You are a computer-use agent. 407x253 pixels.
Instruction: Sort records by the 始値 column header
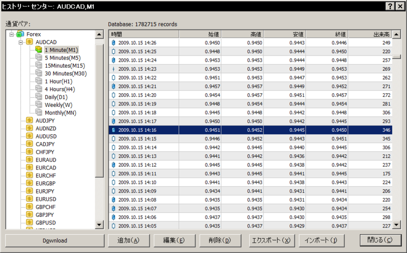[200, 34]
